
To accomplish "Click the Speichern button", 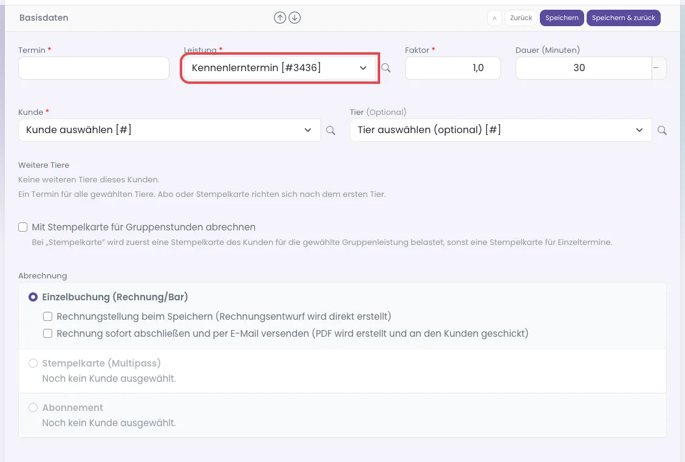I will click(562, 18).
